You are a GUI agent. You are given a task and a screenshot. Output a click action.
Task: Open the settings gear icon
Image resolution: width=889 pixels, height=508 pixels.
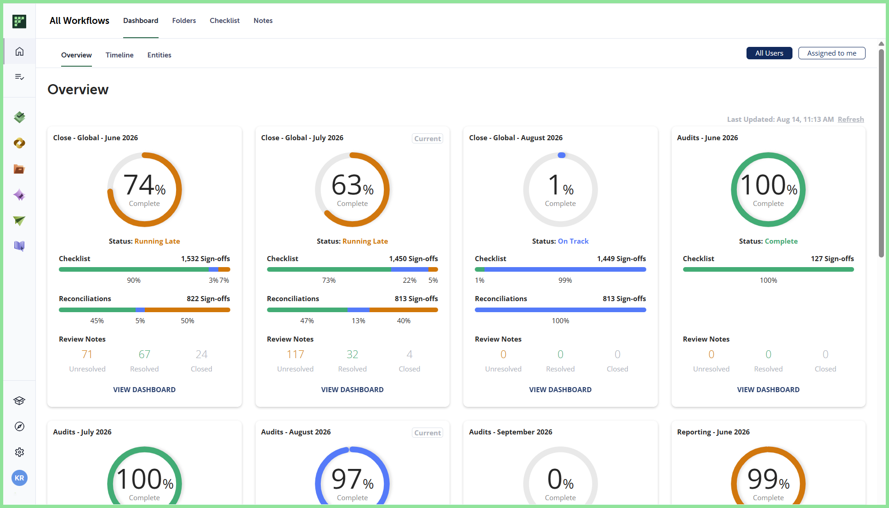(x=19, y=452)
